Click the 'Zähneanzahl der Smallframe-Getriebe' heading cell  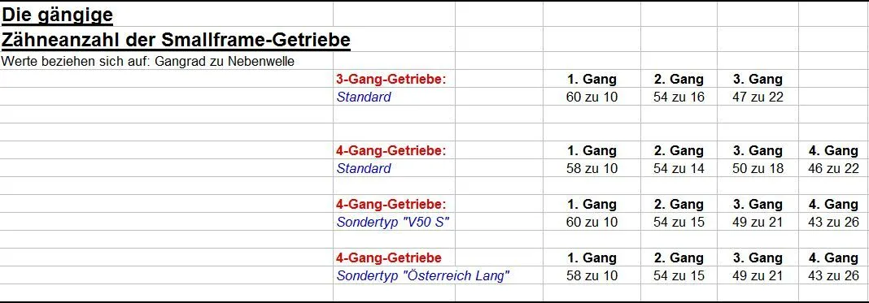(x=176, y=40)
